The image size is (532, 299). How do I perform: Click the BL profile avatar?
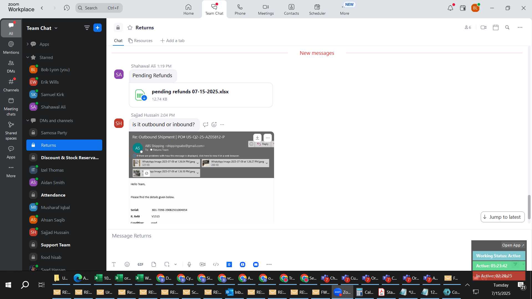[475, 8]
